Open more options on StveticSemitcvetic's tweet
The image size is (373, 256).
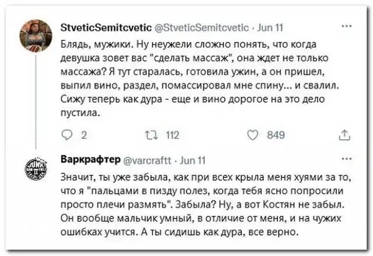(x=347, y=26)
